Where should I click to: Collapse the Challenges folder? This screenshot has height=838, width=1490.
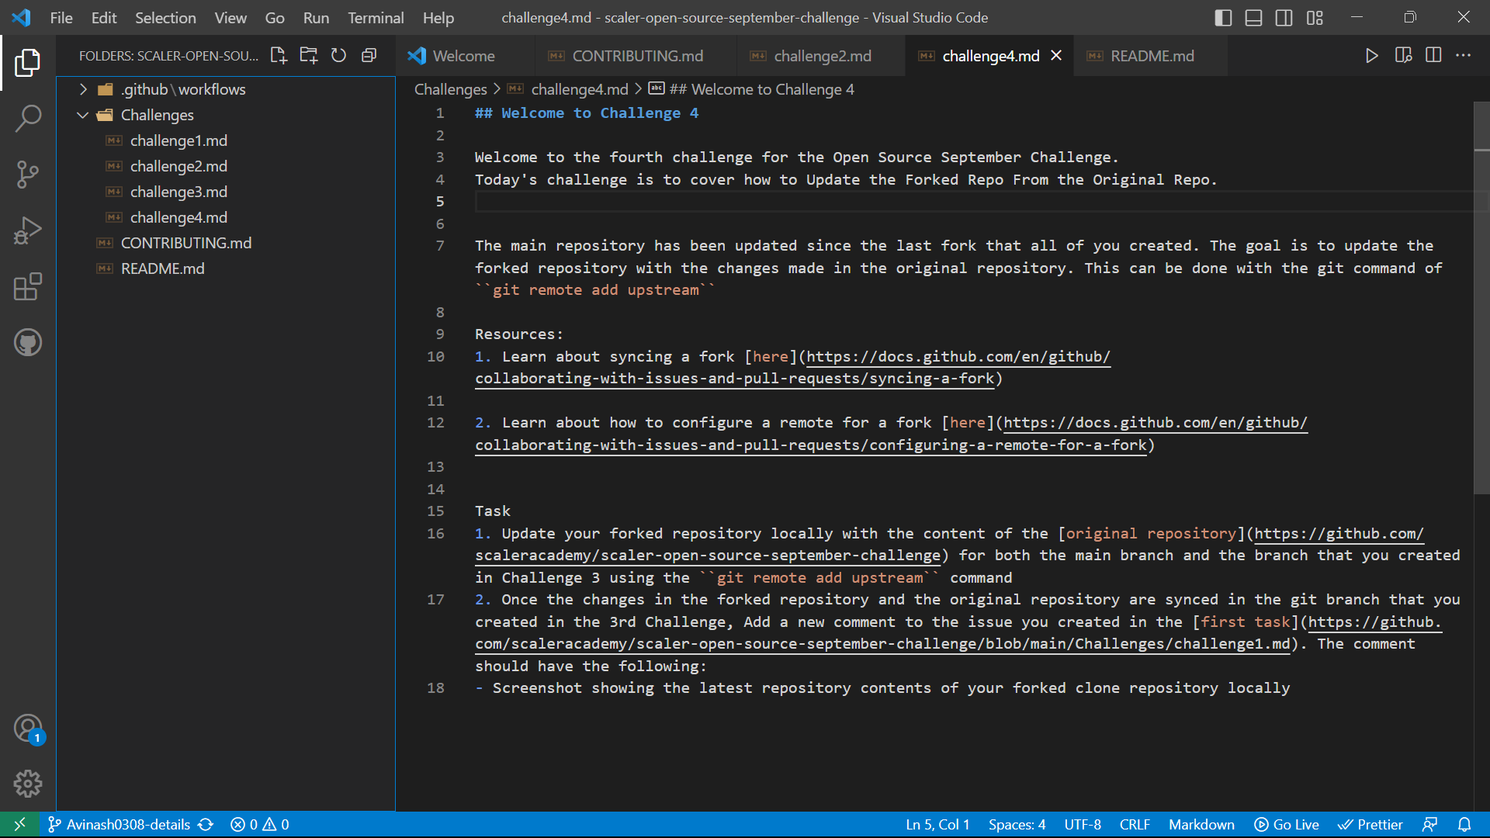point(83,114)
